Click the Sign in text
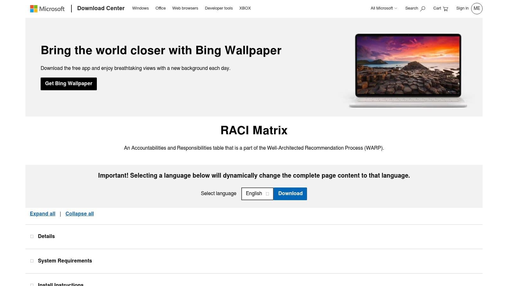This screenshot has width=508, height=286. click(462, 8)
